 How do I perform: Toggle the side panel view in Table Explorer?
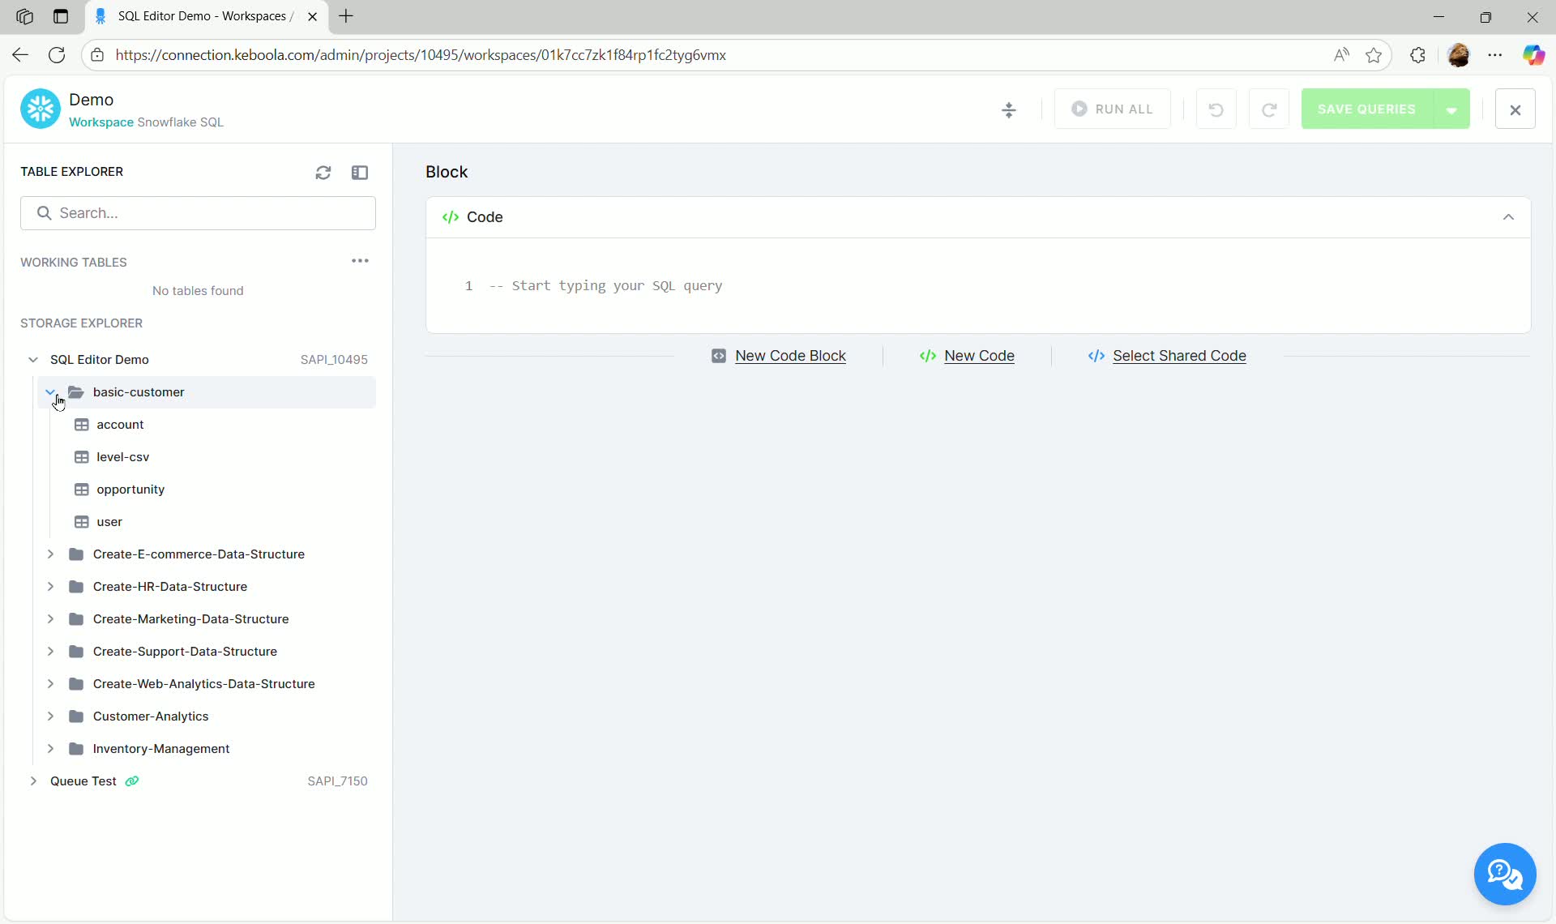tap(360, 172)
